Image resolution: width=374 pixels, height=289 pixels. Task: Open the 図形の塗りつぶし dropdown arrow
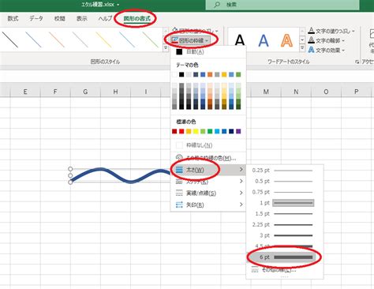216,31
